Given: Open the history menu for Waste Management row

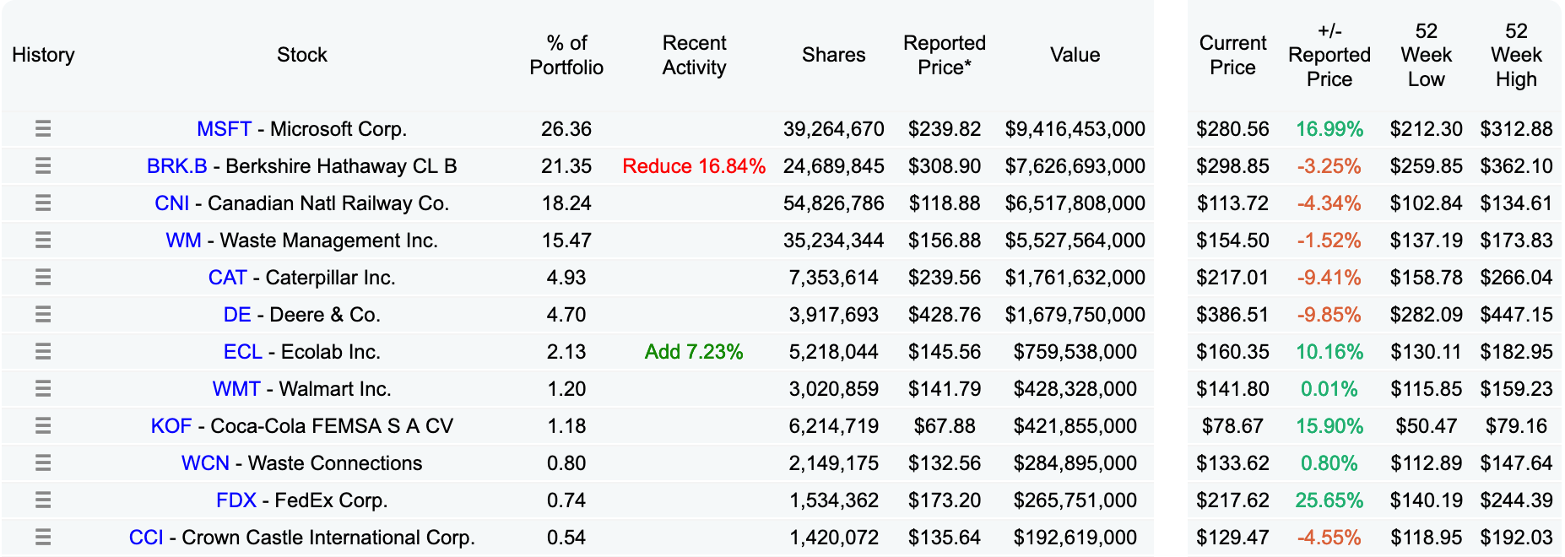Looking at the screenshot, I should (44, 240).
